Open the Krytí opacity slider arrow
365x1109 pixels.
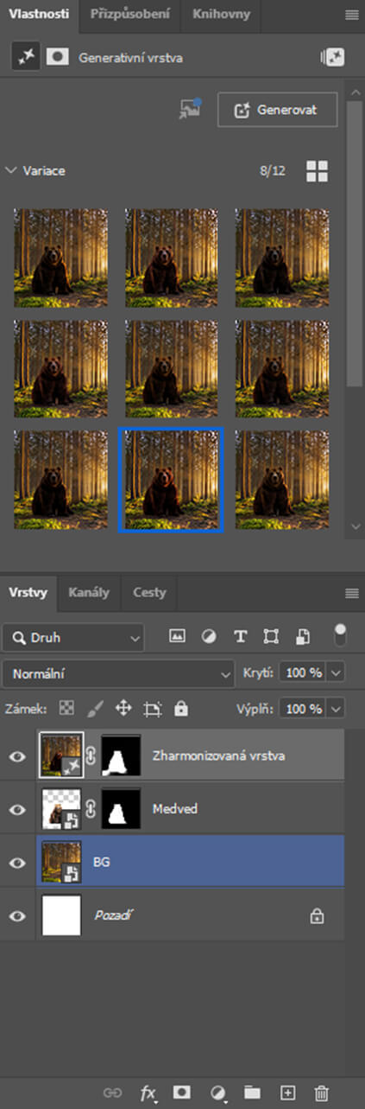tap(337, 672)
